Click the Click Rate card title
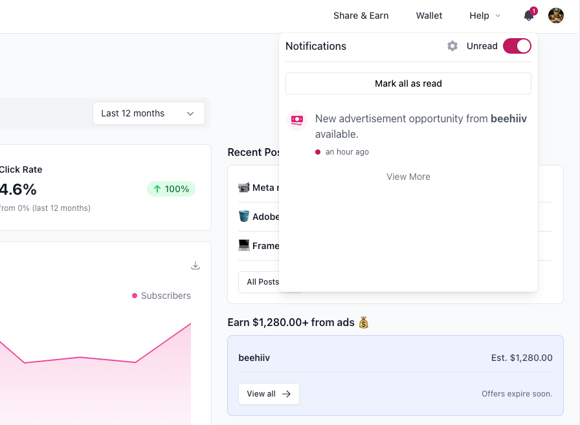580x425 pixels. (x=21, y=169)
